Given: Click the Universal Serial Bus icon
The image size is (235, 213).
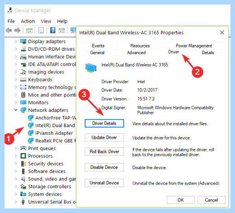Looking at the screenshot, I should tap(23, 202).
